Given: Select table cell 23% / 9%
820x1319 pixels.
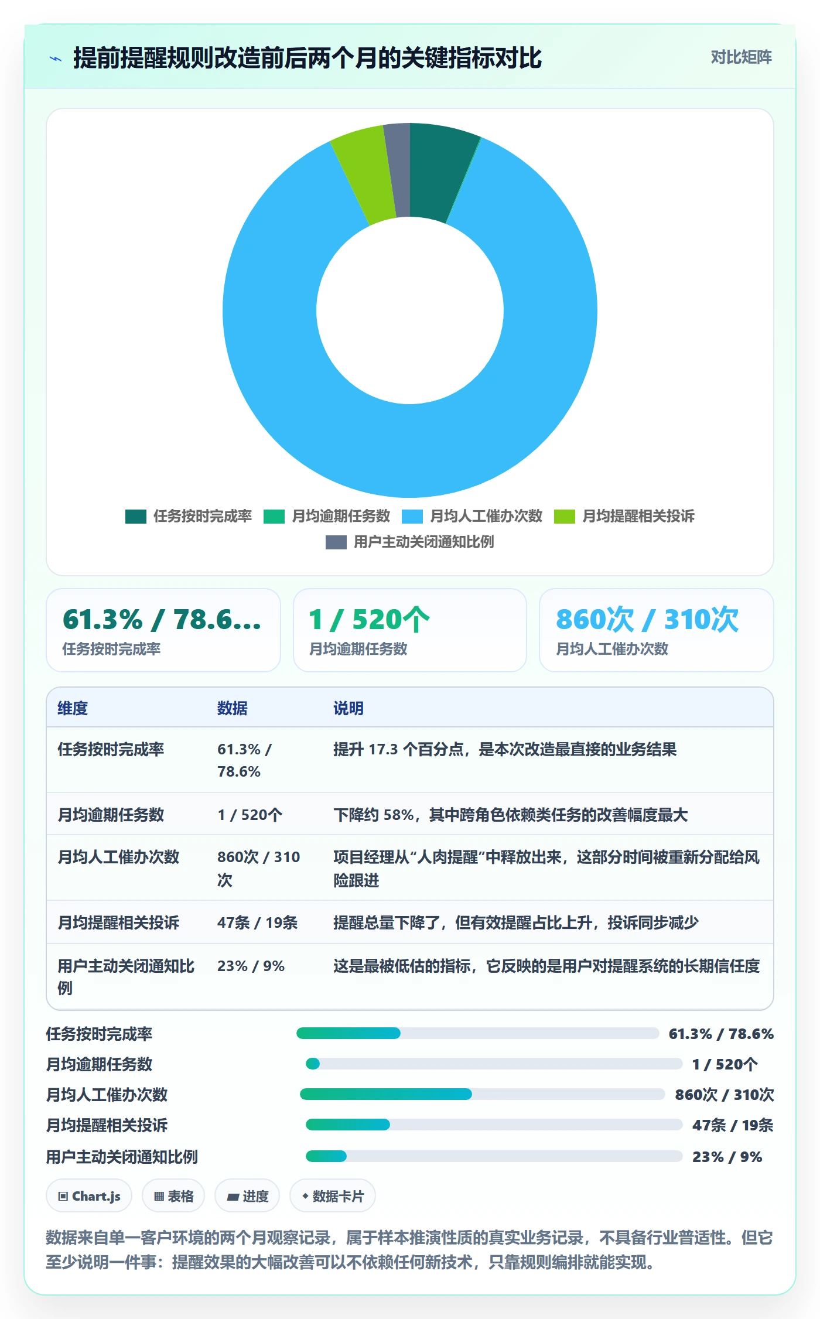Looking at the screenshot, I should [x=251, y=966].
